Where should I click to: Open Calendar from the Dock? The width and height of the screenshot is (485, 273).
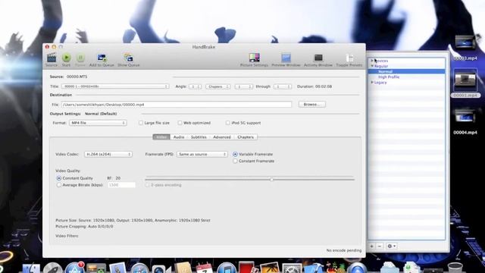[205, 268]
